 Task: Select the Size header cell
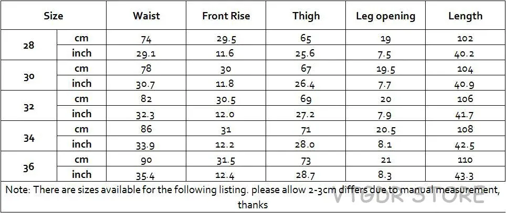tap(54, 16)
